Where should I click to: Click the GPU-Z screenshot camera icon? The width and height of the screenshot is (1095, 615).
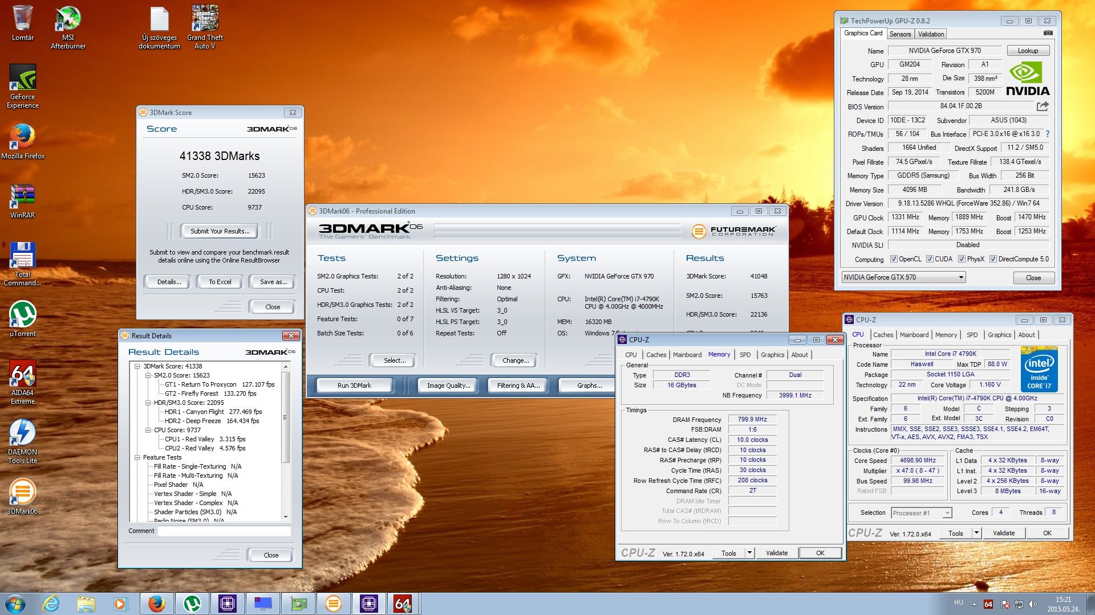1048,33
